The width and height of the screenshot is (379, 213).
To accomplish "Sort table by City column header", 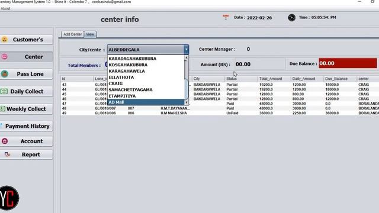I will click(x=208, y=79).
